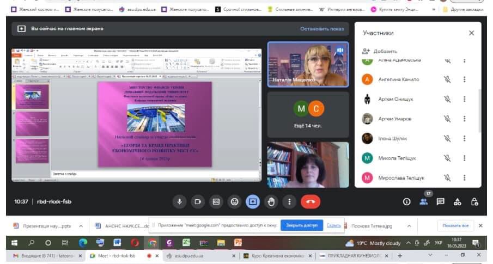Mute Ілона Шуляк microphone icon
Image resolution: width=493 pixels, height=264 pixels.
tap(447, 138)
